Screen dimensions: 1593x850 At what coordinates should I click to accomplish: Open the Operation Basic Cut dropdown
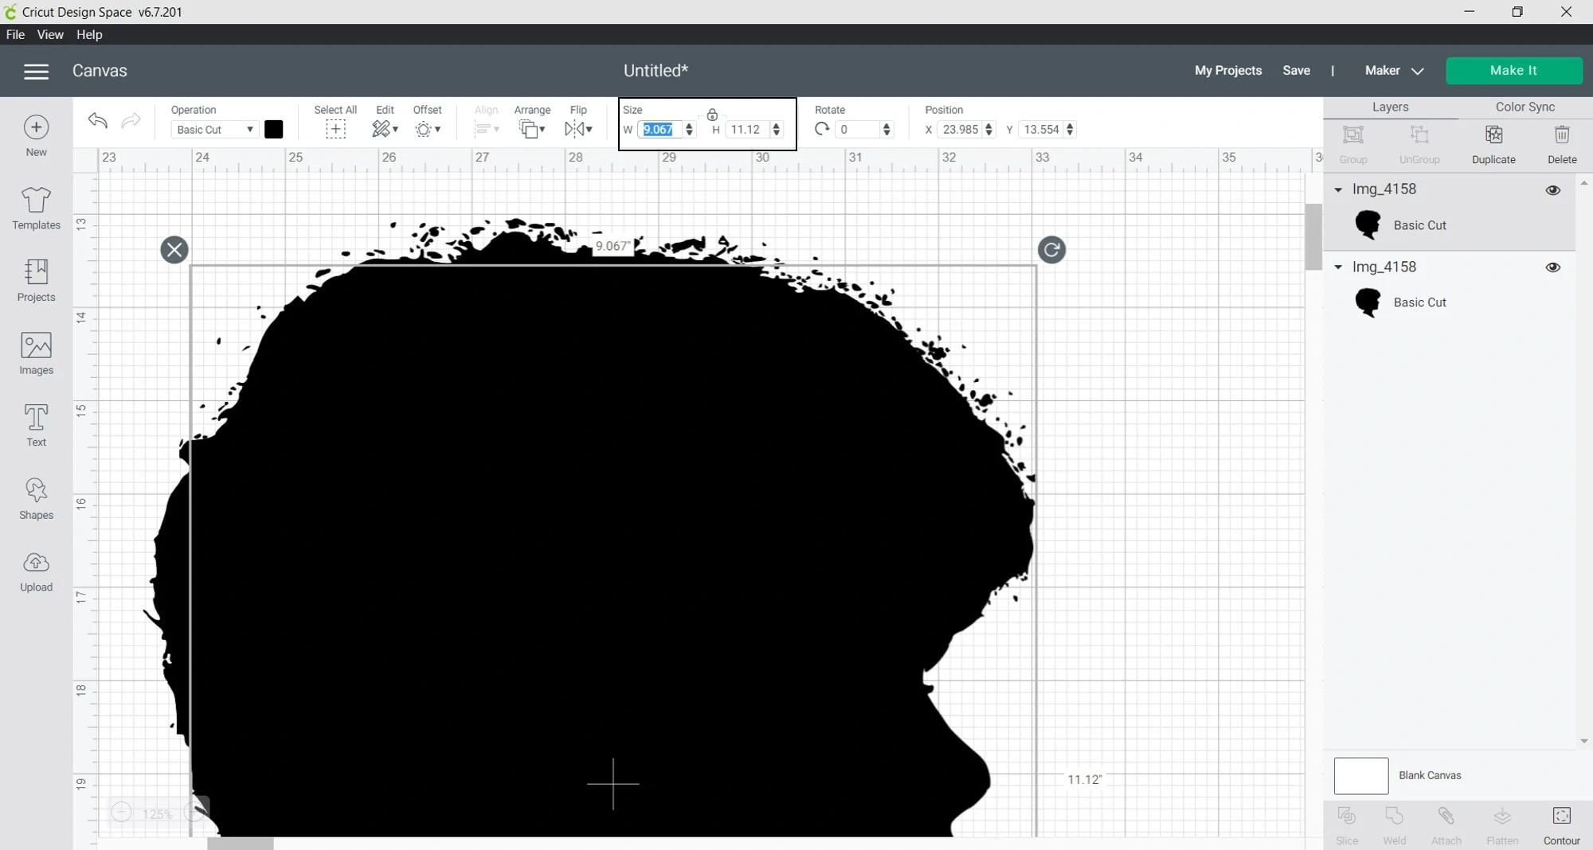click(x=214, y=130)
